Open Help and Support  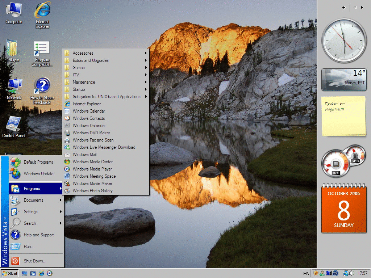click(x=36, y=235)
